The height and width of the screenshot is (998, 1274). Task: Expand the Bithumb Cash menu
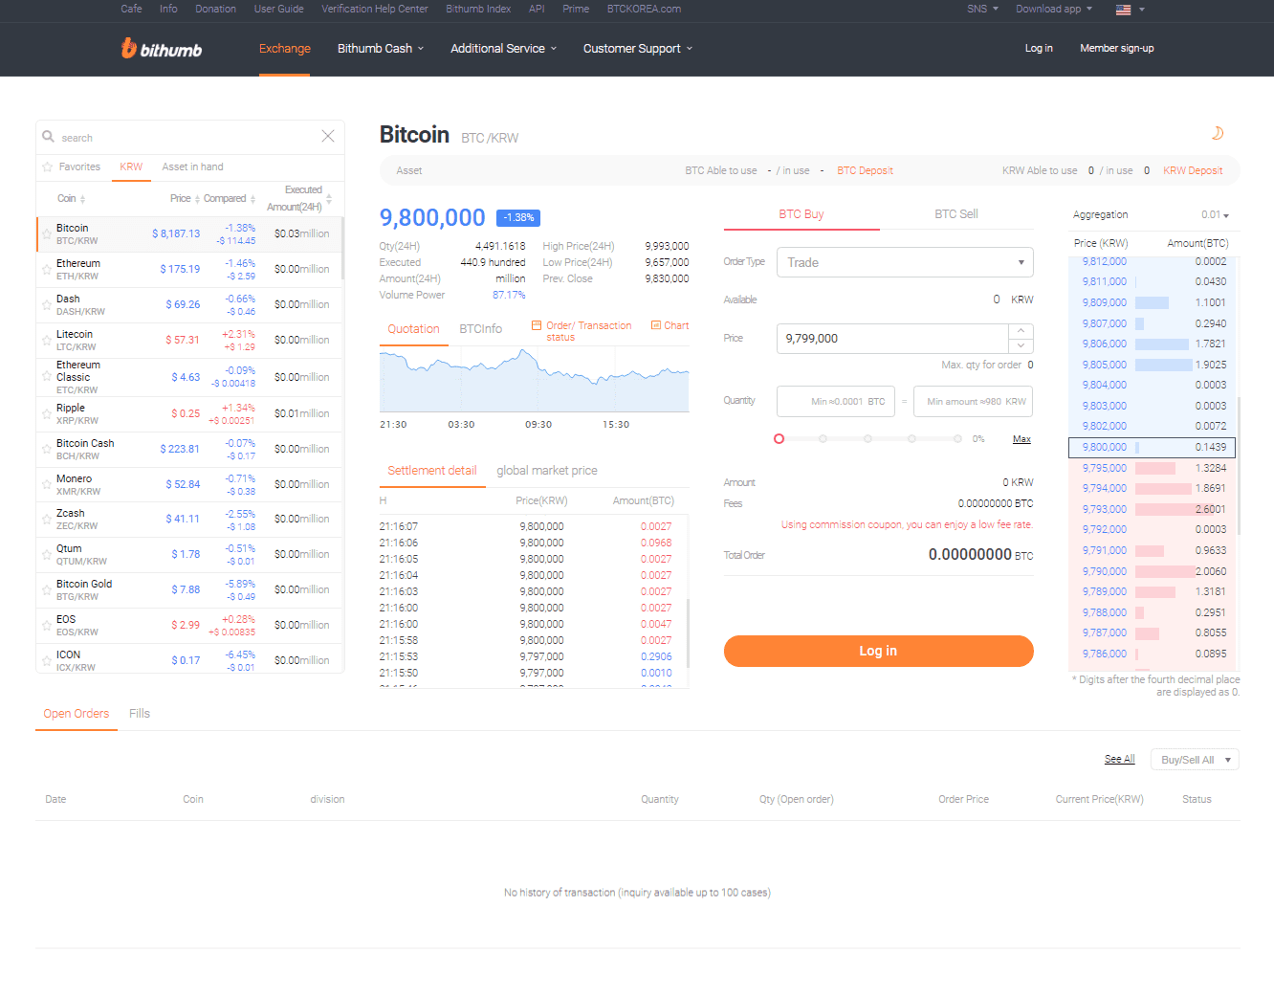click(381, 49)
